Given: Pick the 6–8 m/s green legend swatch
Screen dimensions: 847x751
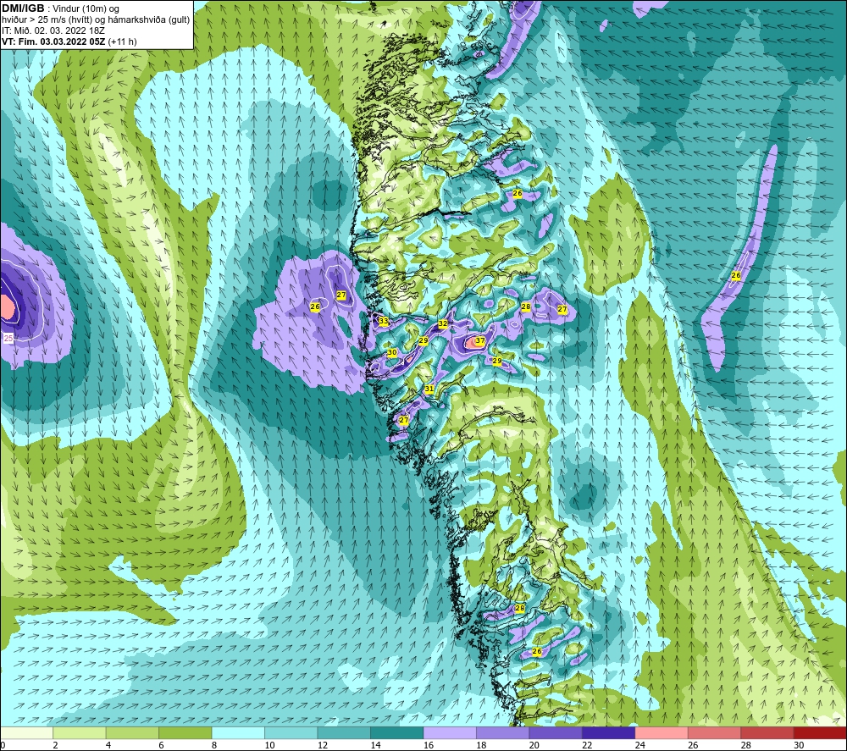Looking at the screenshot, I should point(185,732).
